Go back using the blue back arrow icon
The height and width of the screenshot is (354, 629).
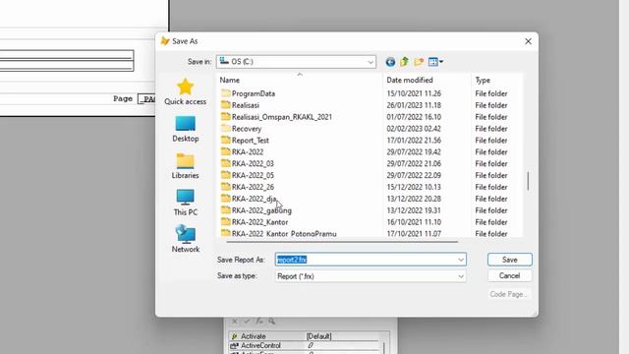(x=390, y=62)
